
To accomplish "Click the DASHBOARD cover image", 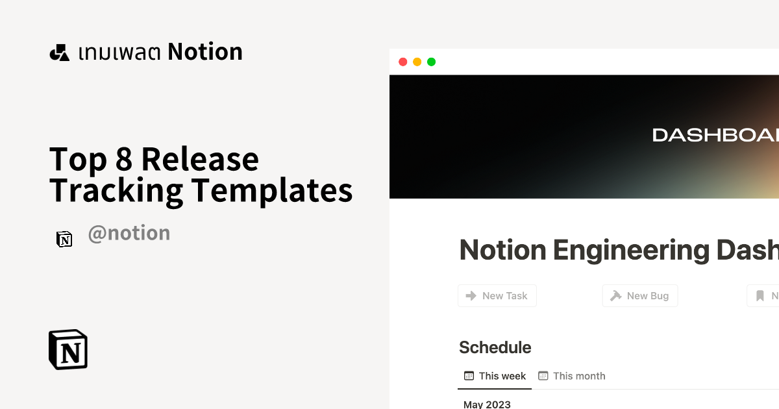I will (584, 136).
